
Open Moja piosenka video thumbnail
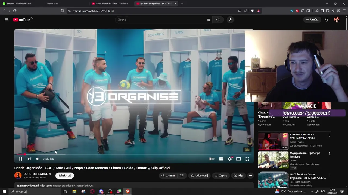273,160
